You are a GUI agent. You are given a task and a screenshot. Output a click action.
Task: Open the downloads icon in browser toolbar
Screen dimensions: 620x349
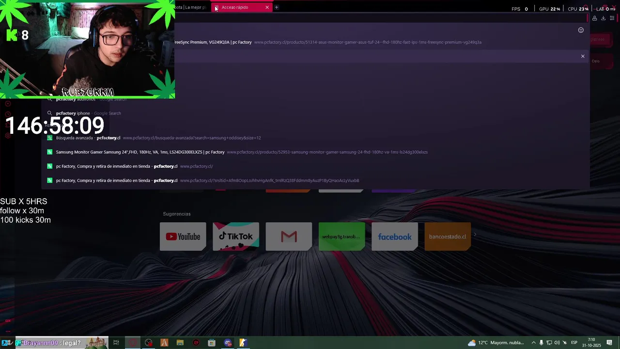603,18
